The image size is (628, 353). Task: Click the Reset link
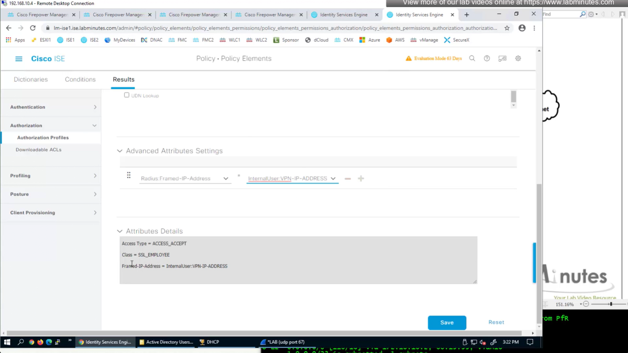[x=496, y=322]
